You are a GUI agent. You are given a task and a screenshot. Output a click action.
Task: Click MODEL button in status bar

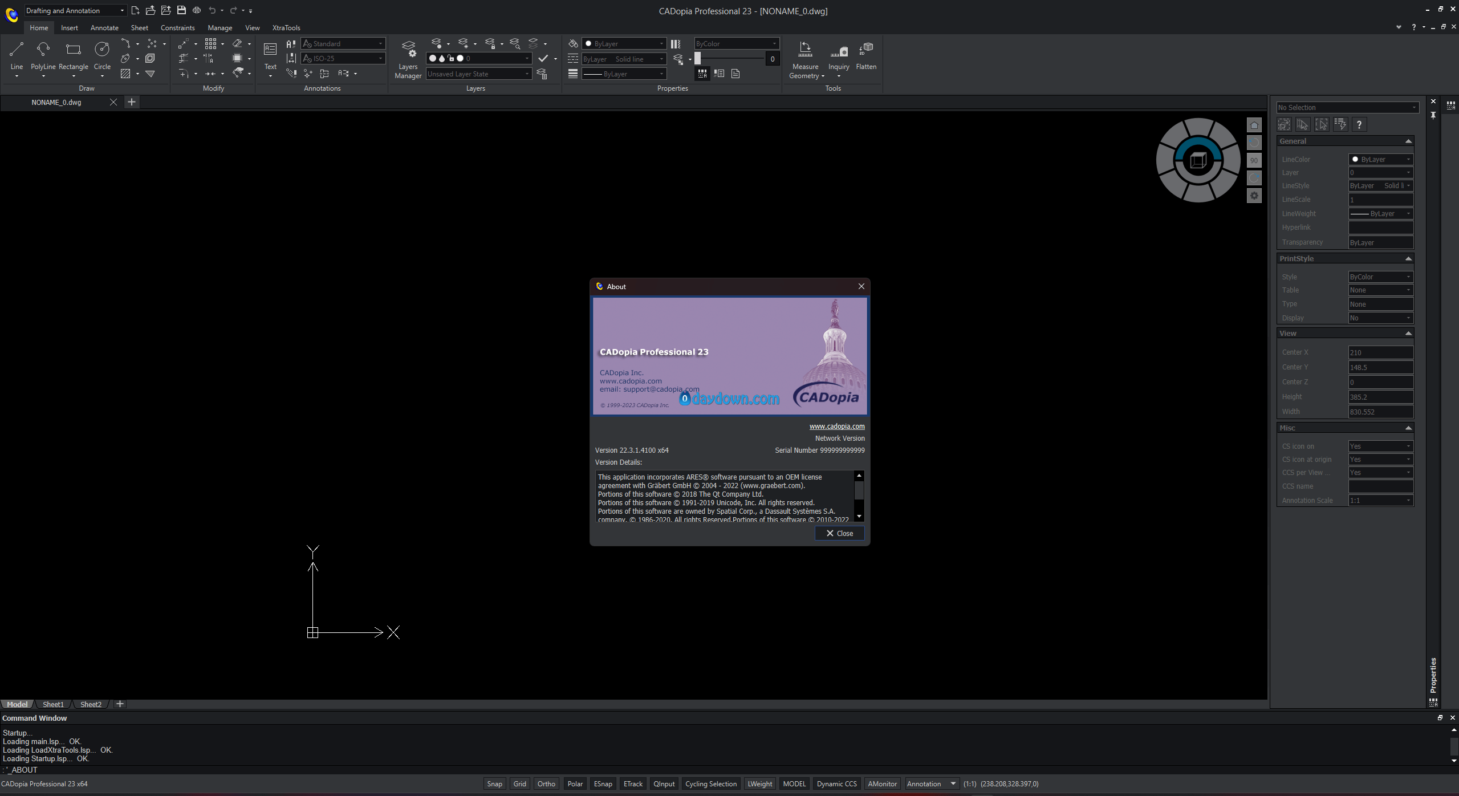pos(794,783)
